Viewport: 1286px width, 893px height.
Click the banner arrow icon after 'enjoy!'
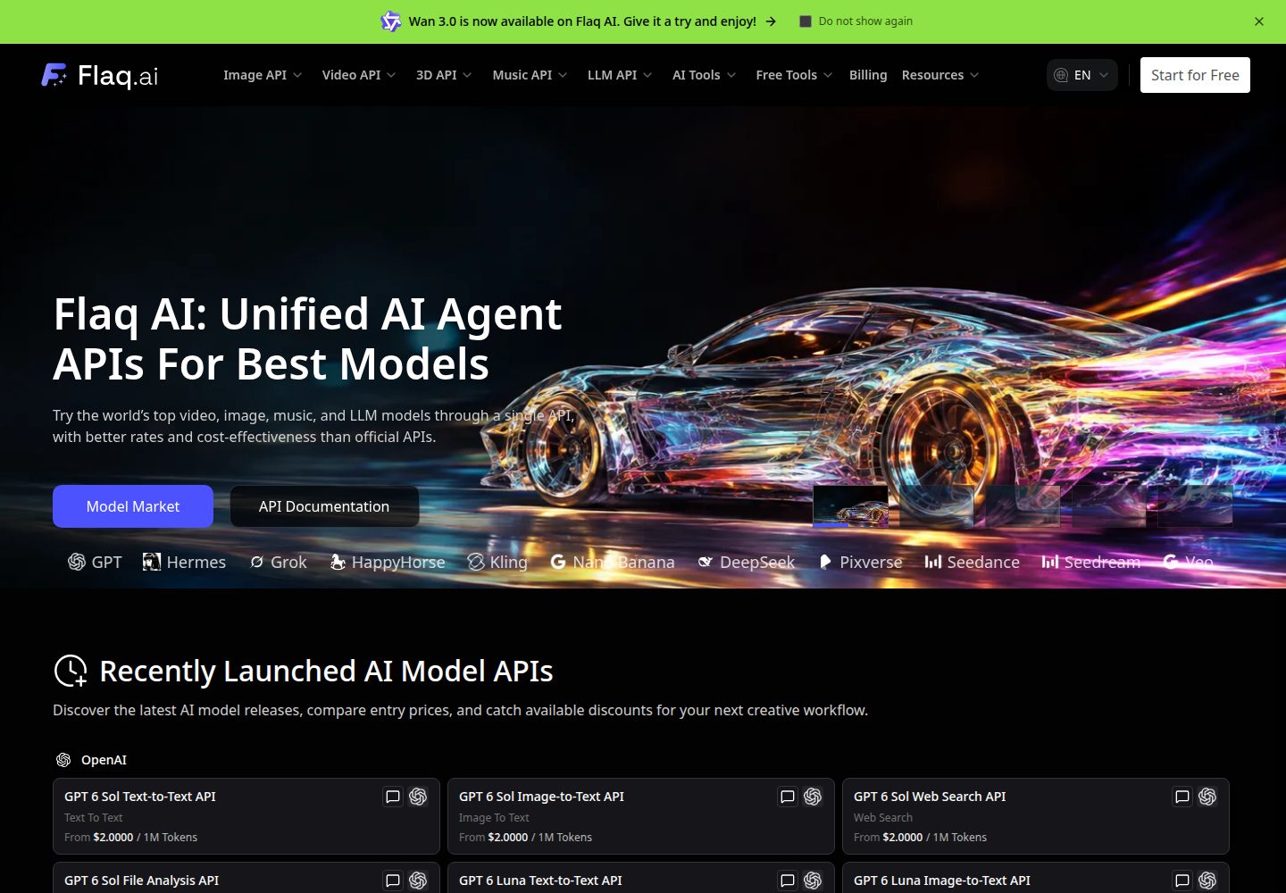pos(771,21)
